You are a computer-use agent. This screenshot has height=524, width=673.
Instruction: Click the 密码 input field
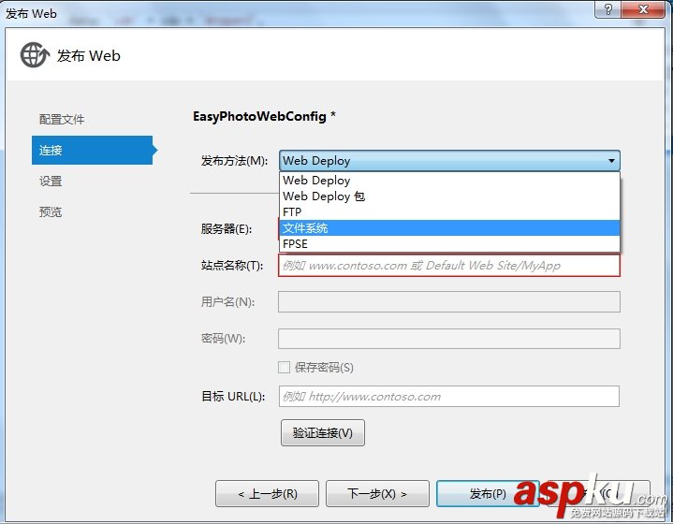449,339
